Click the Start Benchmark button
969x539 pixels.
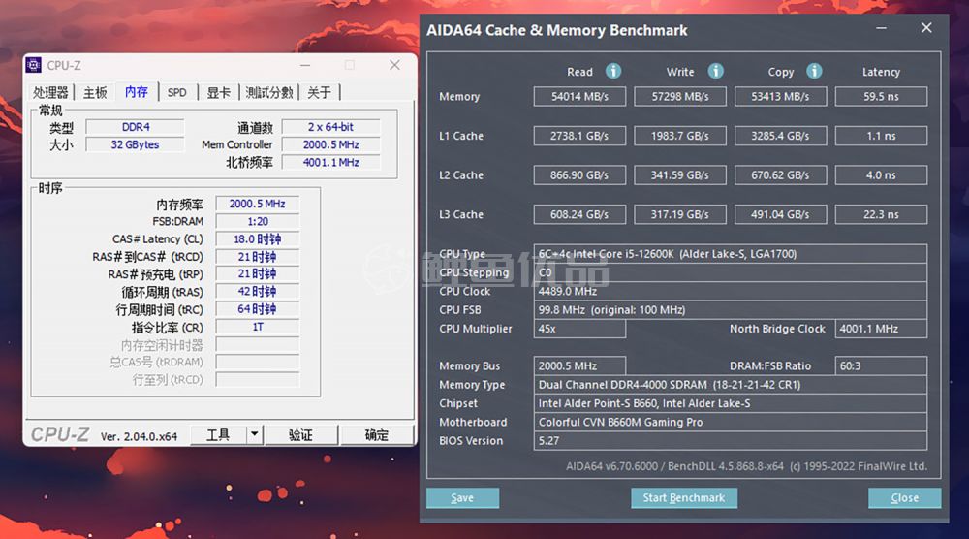(x=683, y=498)
